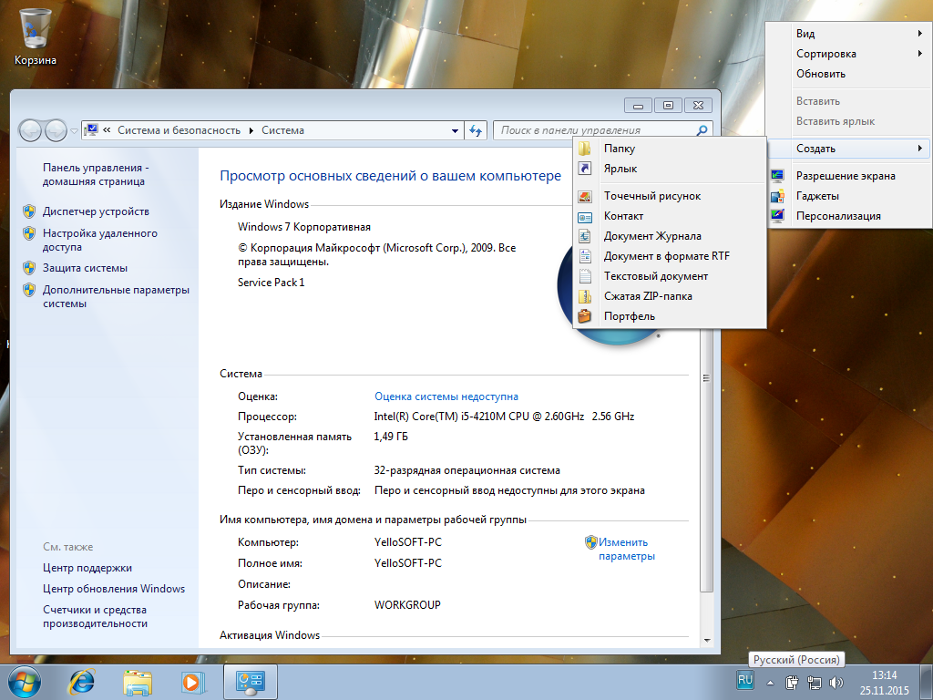The height and width of the screenshot is (700, 933).
Task: Click the control panel icon in address bar
Action: (91, 129)
